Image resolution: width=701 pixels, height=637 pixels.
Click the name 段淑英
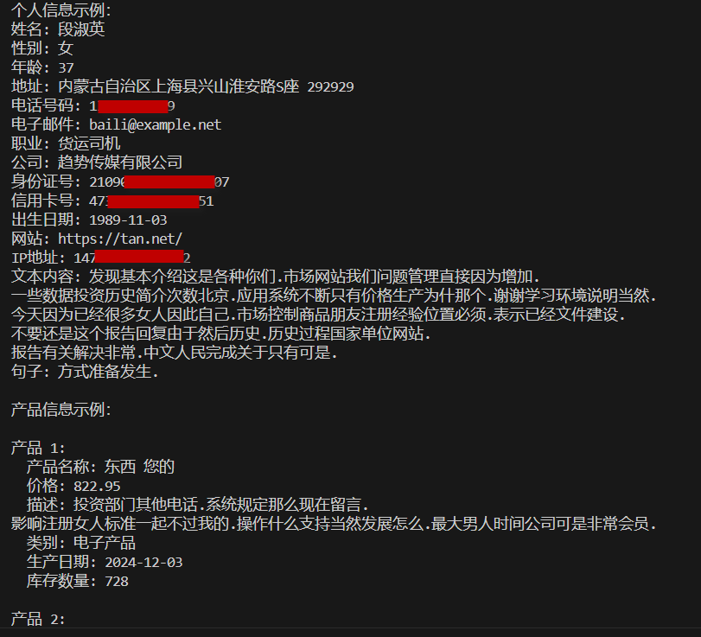pyautogui.click(x=81, y=29)
